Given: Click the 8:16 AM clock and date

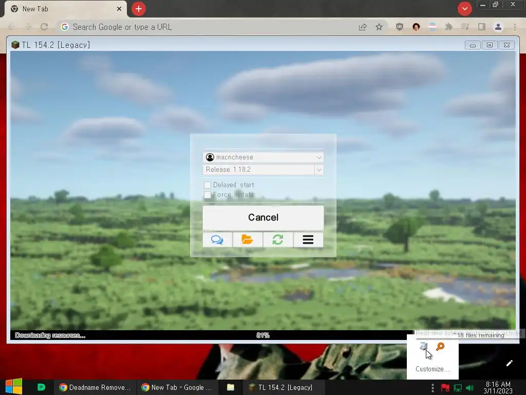Looking at the screenshot, I should pyautogui.click(x=498, y=387).
